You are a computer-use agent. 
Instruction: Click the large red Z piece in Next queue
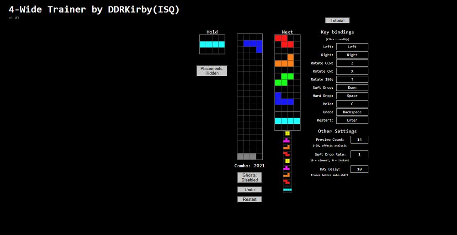pyautogui.click(x=284, y=41)
